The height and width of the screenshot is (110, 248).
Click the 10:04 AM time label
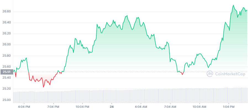click(x=199, y=106)
